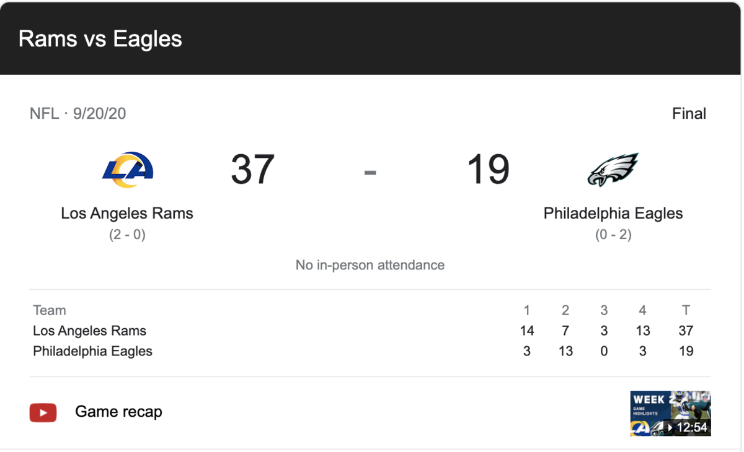Click the Philadelphia Eagles logo
This screenshot has width=744, height=452.
click(613, 170)
